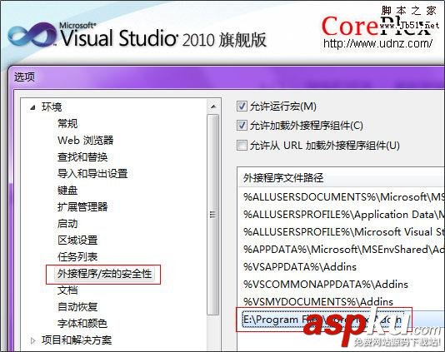The image size is (445, 352).
Task: Select 环境 category label
Action: 52,107
